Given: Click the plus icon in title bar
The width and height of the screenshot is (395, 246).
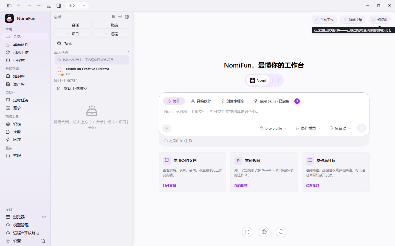Looking at the screenshot, I should (x=39, y=6).
